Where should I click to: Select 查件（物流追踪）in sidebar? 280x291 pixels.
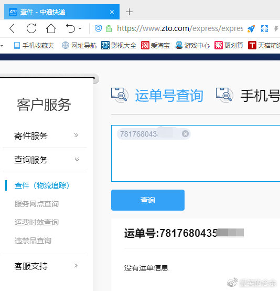click(42, 185)
